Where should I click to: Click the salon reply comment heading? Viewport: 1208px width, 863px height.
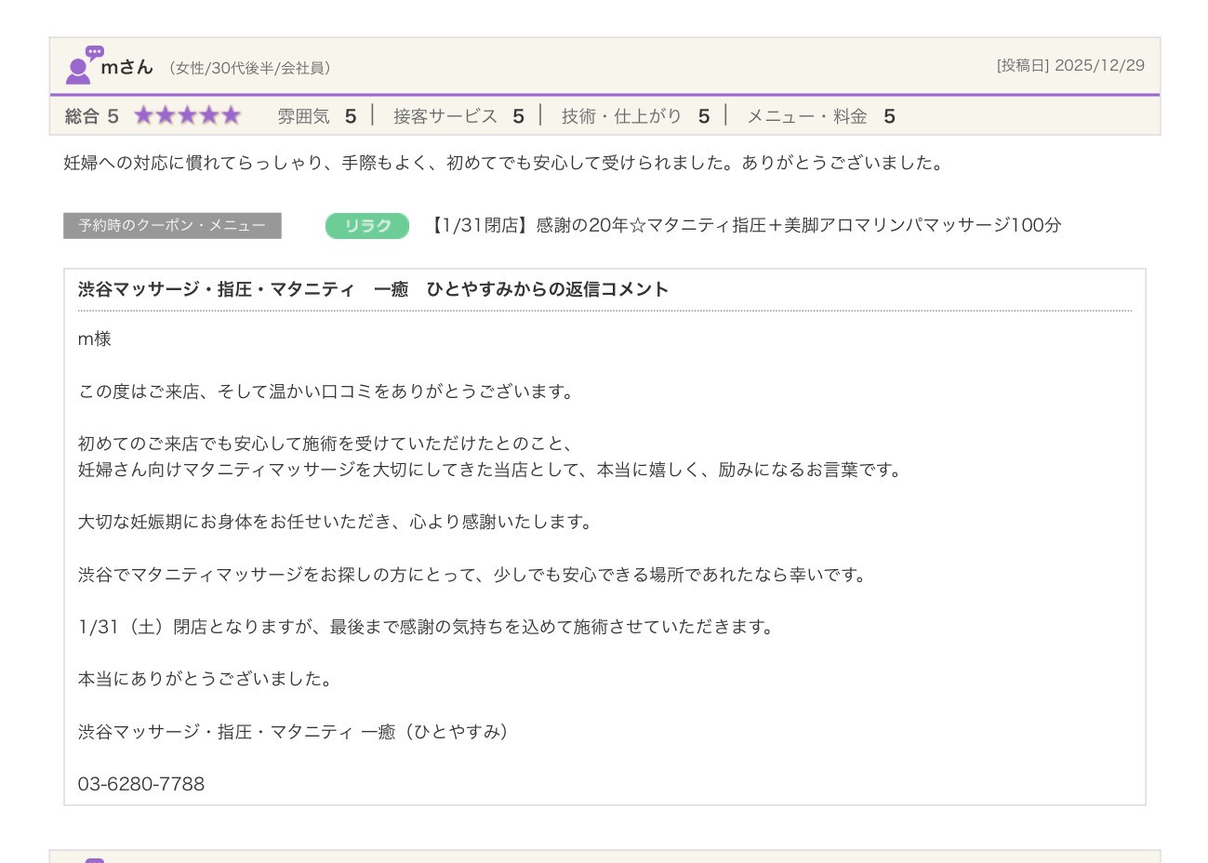coord(373,289)
